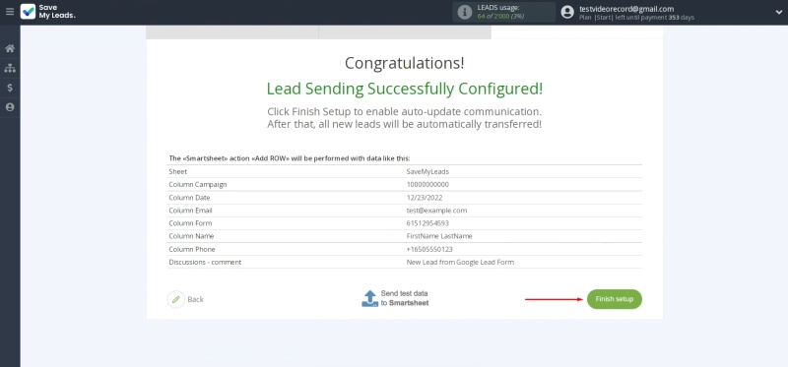Click the Column Campaign label
This screenshot has width=788, height=367.
tap(198, 184)
